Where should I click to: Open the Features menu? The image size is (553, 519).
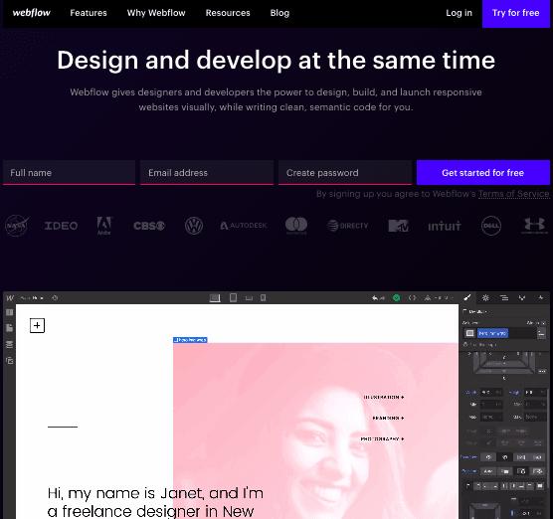pyautogui.click(x=89, y=13)
